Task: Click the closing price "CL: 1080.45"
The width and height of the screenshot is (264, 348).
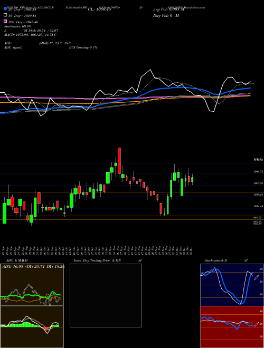Action: coord(100,9)
